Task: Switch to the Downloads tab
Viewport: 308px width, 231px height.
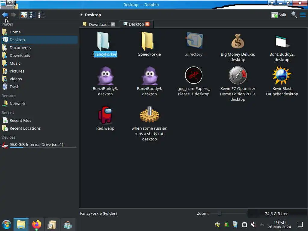Action: [99, 24]
